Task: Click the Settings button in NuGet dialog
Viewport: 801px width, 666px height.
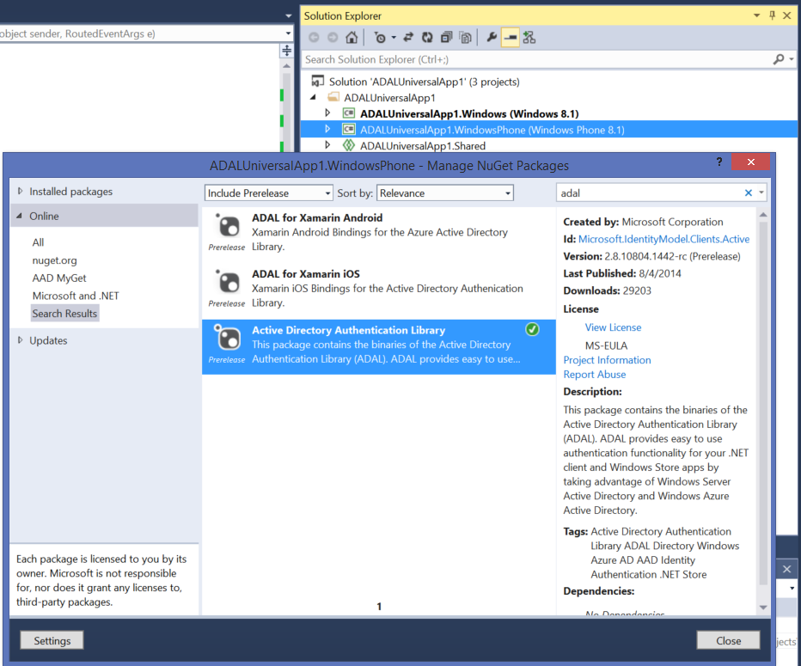Action: tap(52, 640)
